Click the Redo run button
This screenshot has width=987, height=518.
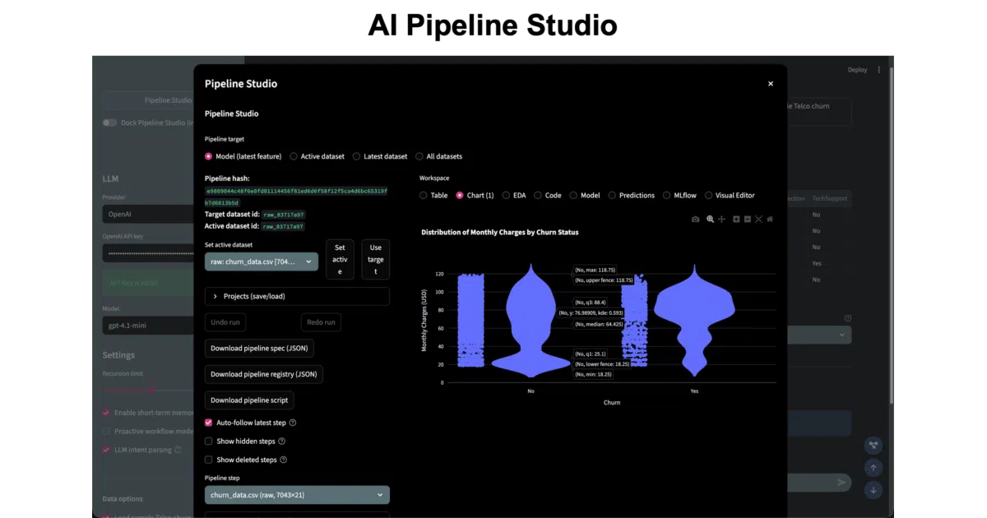pos(321,322)
